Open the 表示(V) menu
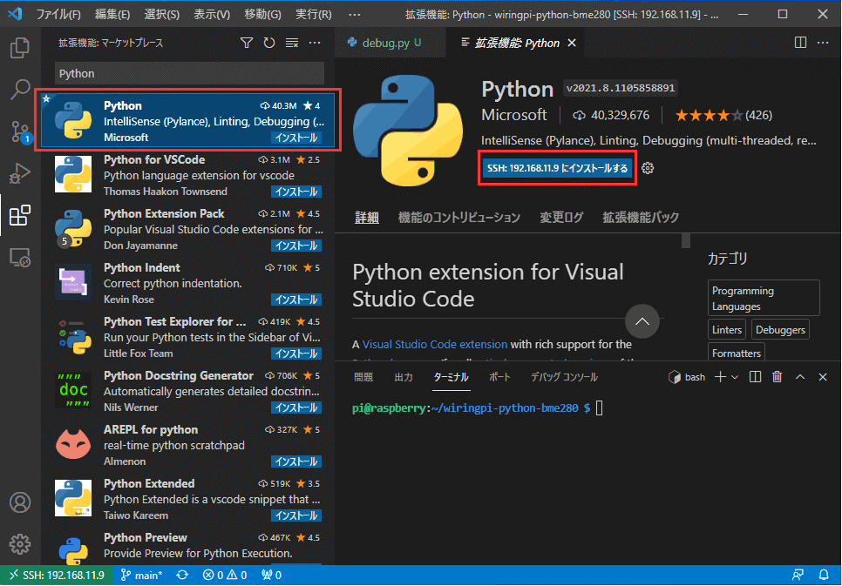The image size is (842, 586). pyautogui.click(x=212, y=15)
